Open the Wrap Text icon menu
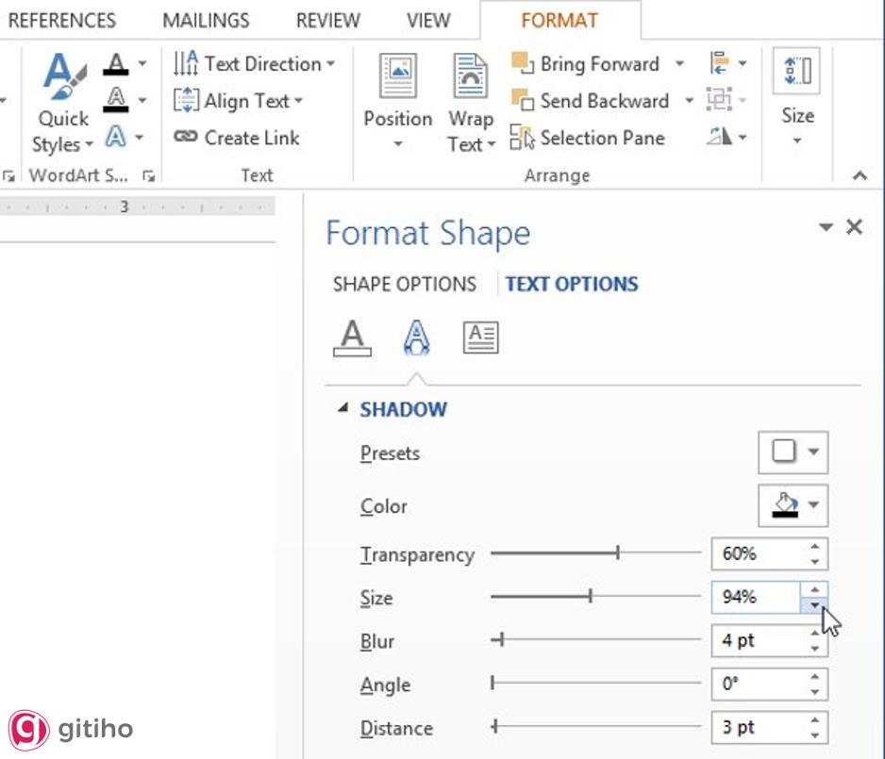Viewport: 885px width, 759px height. tap(471, 102)
